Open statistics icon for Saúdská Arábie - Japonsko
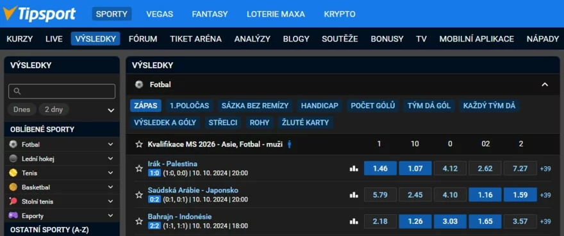 (x=354, y=194)
